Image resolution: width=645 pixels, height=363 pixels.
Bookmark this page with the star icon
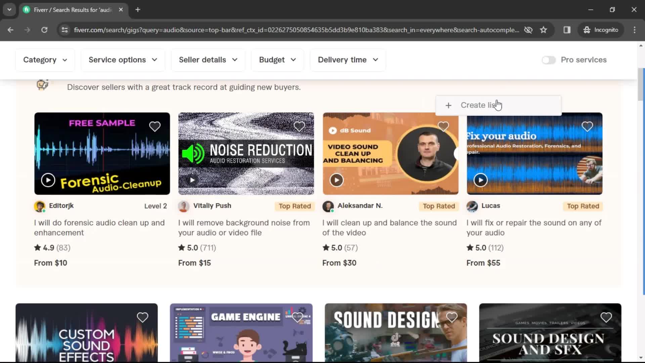(x=544, y=30)
